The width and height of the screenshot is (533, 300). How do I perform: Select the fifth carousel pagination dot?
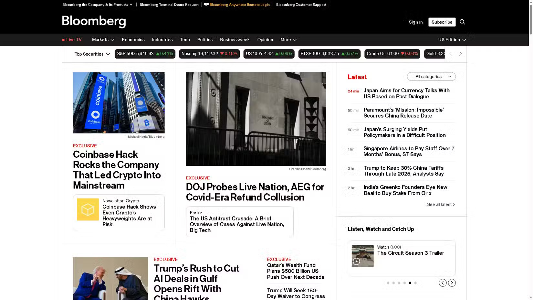(x=410, y=283)
